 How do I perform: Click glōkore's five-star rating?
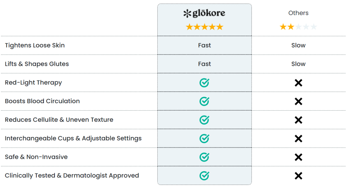click(x=204, y=27)
